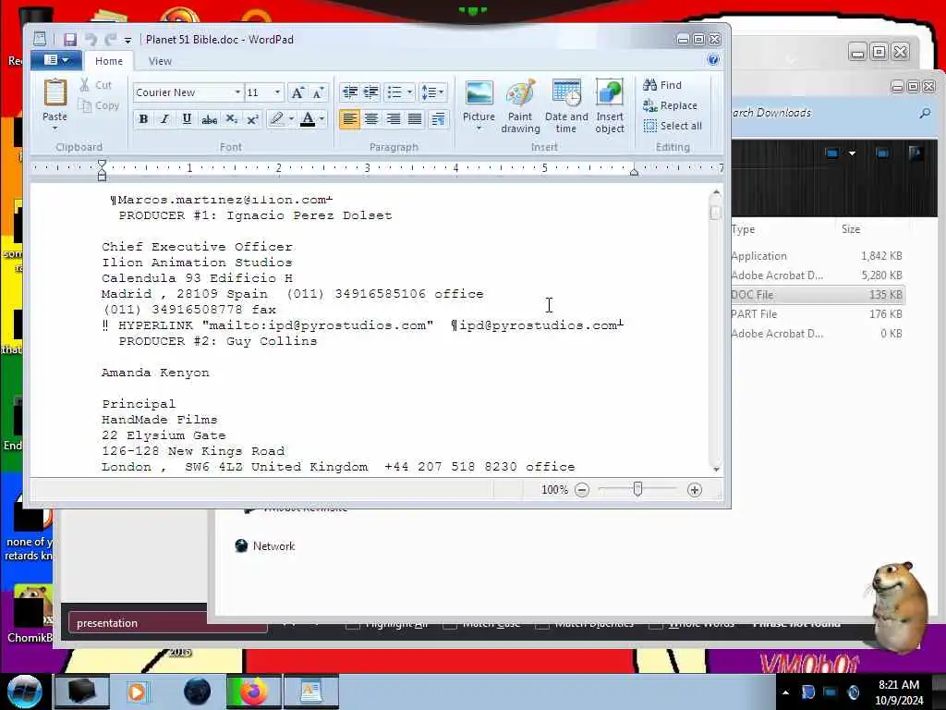Toggle Bold formatting
The width and height of the screenshot is (946, 710).
pyautogui.click(x=143, y=119)
